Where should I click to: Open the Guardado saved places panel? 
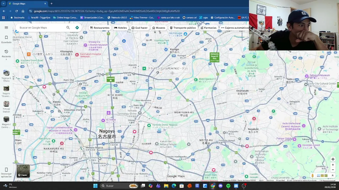tap(6, 40)
